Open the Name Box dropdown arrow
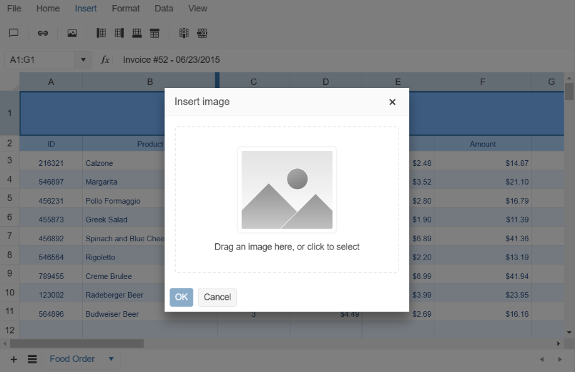575x372 pixels. pos(83,58)
